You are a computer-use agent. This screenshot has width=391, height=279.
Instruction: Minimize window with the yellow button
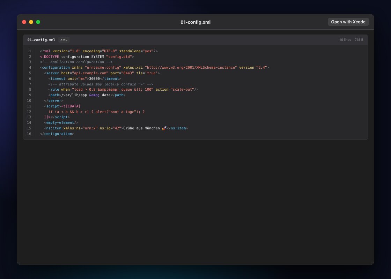pos(31,22)
